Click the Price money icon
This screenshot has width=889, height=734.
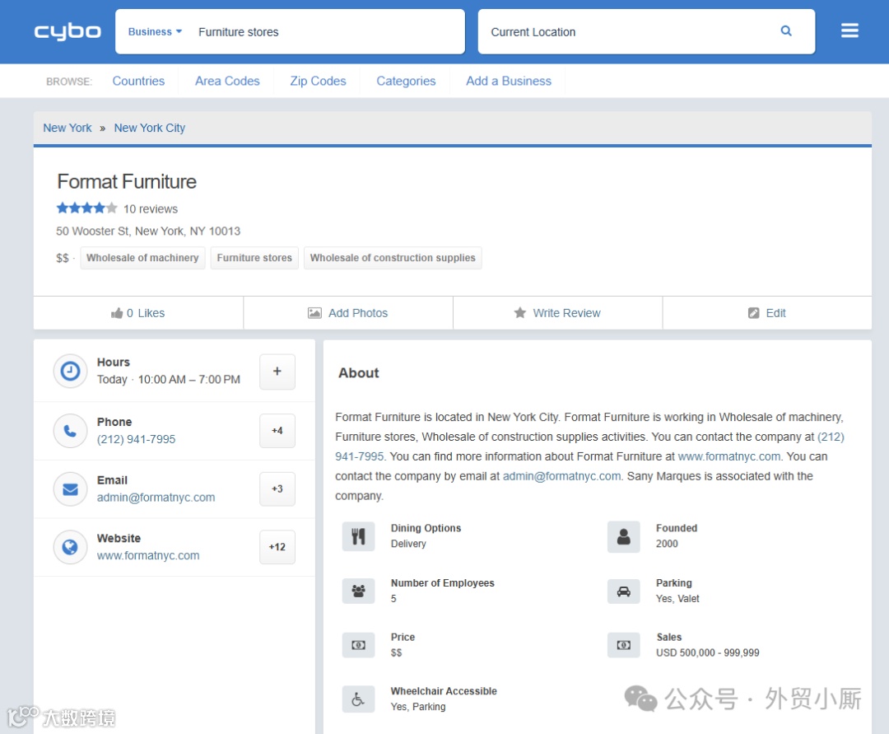tap(358, 645)
